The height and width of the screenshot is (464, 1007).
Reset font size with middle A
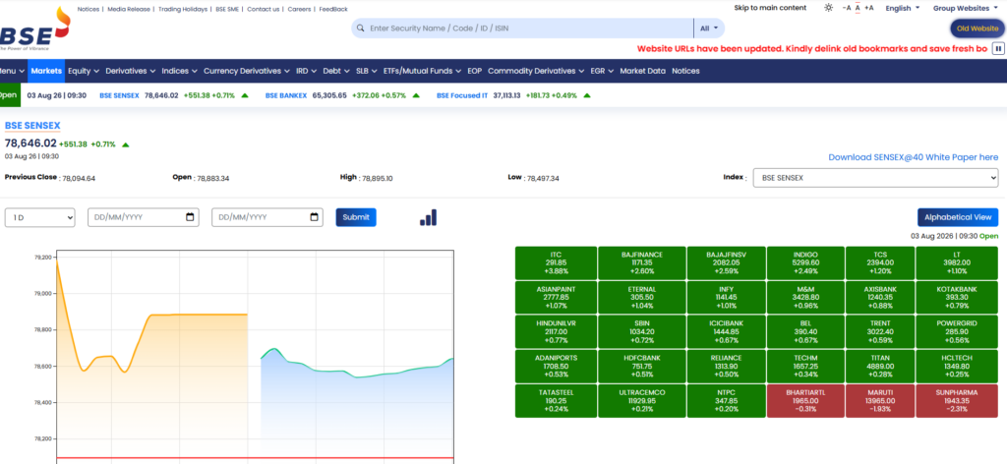[858, 8]
